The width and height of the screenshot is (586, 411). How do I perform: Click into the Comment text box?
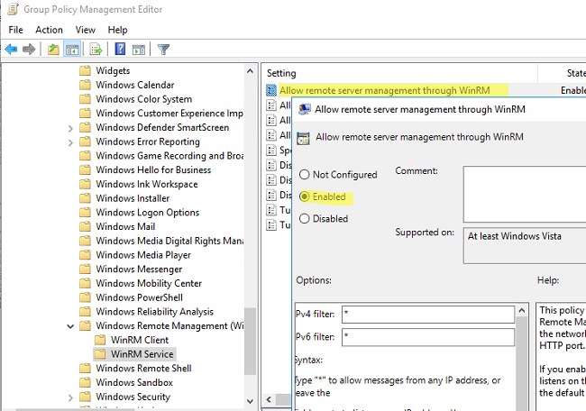[525, 195]
